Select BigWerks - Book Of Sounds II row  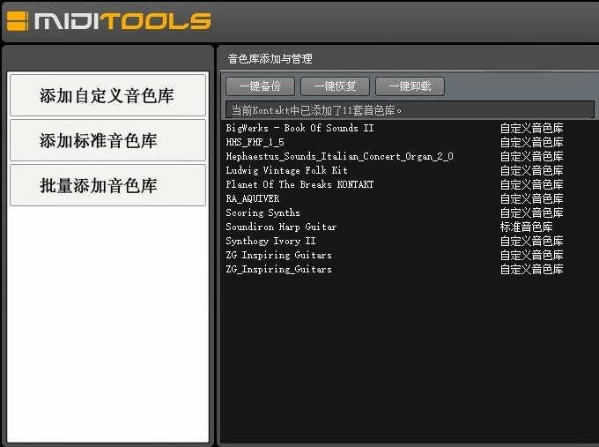(409, 128)
